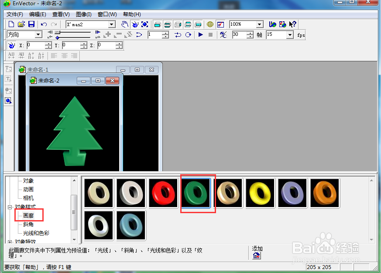
Task: Click the percent smooth animation icon
Action: pos(223,35)
